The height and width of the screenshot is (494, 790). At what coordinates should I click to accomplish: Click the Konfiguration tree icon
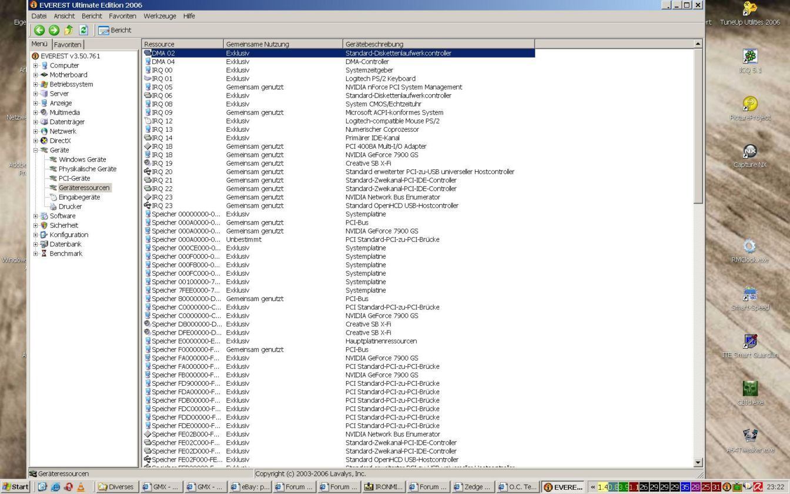tap(44, 235)
